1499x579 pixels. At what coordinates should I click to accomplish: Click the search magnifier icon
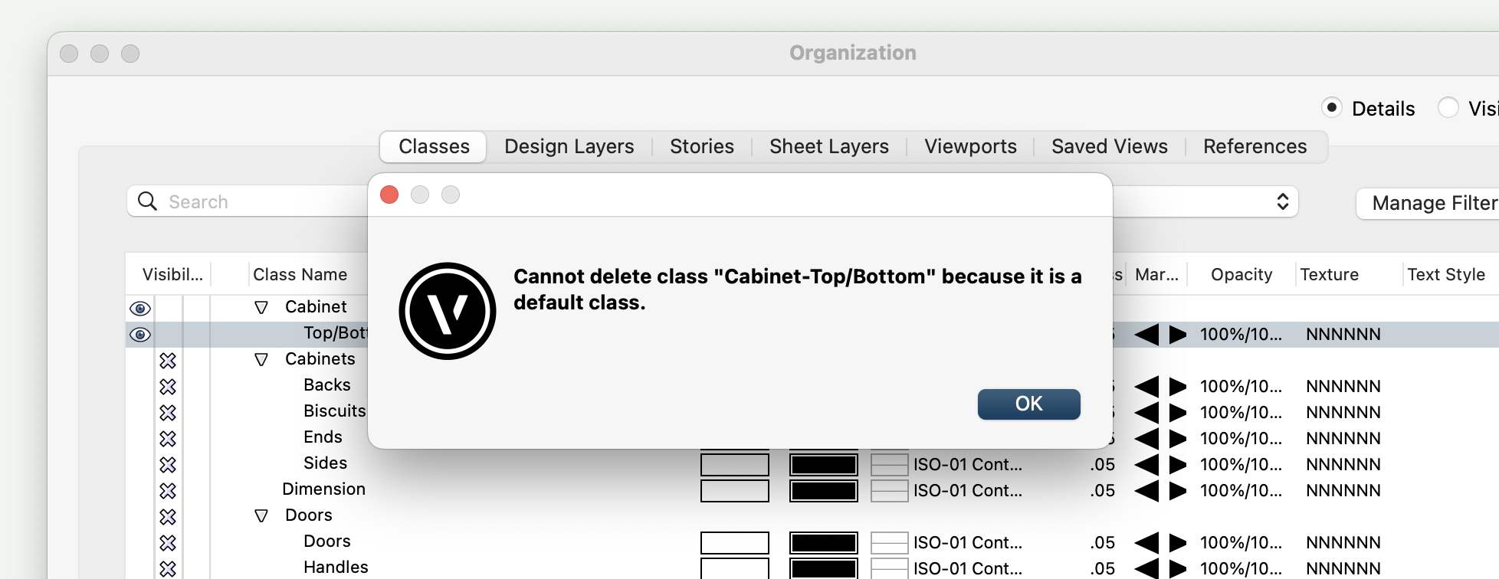point(147,201)
